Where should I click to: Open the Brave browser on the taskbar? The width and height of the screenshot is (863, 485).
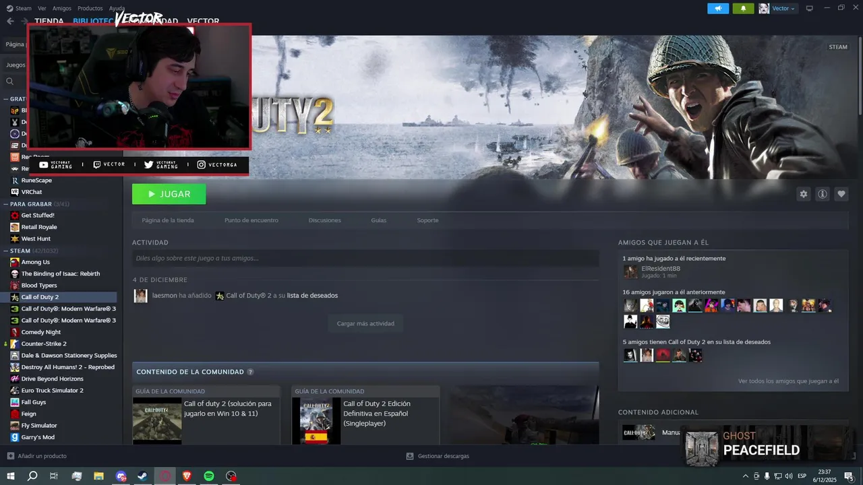click(x=187, y=476)
